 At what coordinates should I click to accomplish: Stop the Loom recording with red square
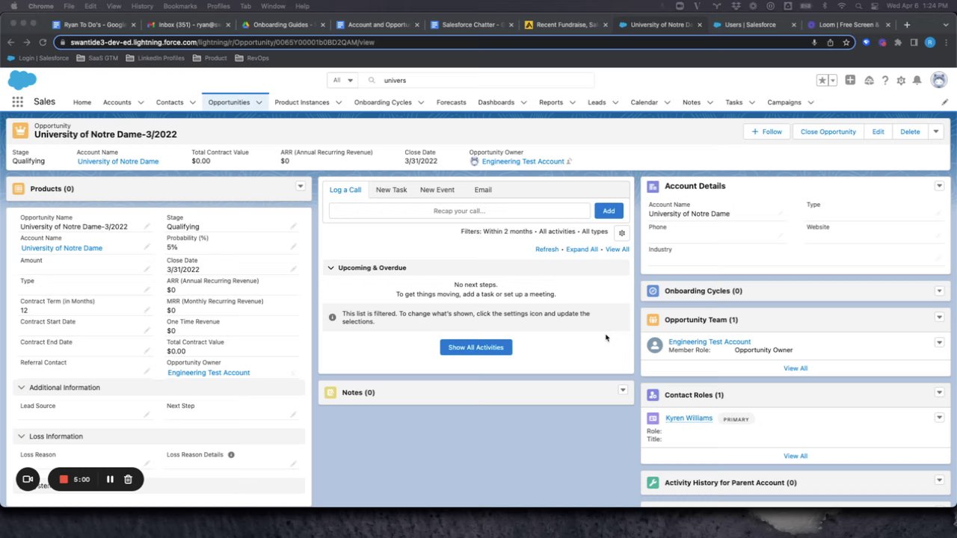click(64, 479)
